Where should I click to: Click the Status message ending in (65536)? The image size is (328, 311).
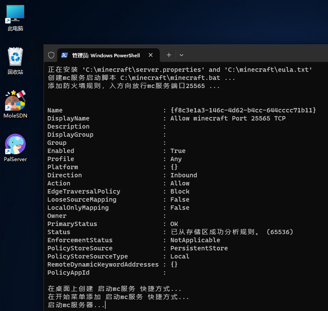tap(232, 232)
